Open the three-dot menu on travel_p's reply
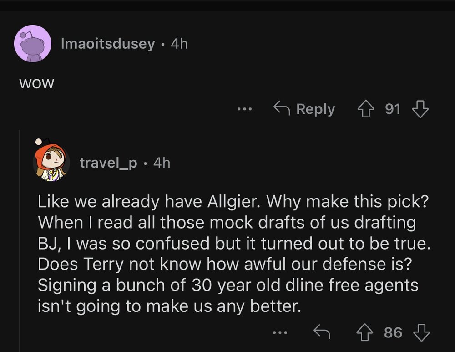This screenshot has width=455, height=352. tap(280, 332)
